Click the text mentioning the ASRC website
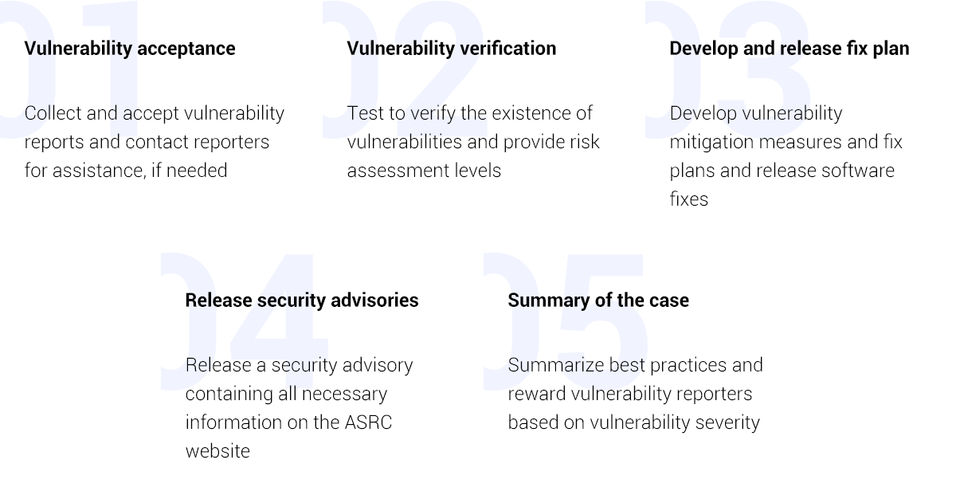The height and width of the screenshot is (491, 956). [x=300, y=408]
